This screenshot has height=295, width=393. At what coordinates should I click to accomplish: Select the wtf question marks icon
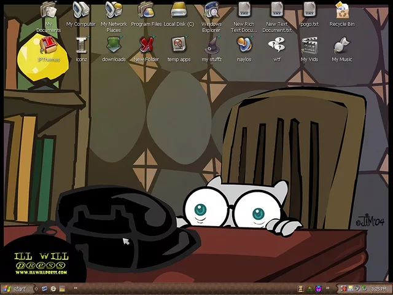(277, 45)
